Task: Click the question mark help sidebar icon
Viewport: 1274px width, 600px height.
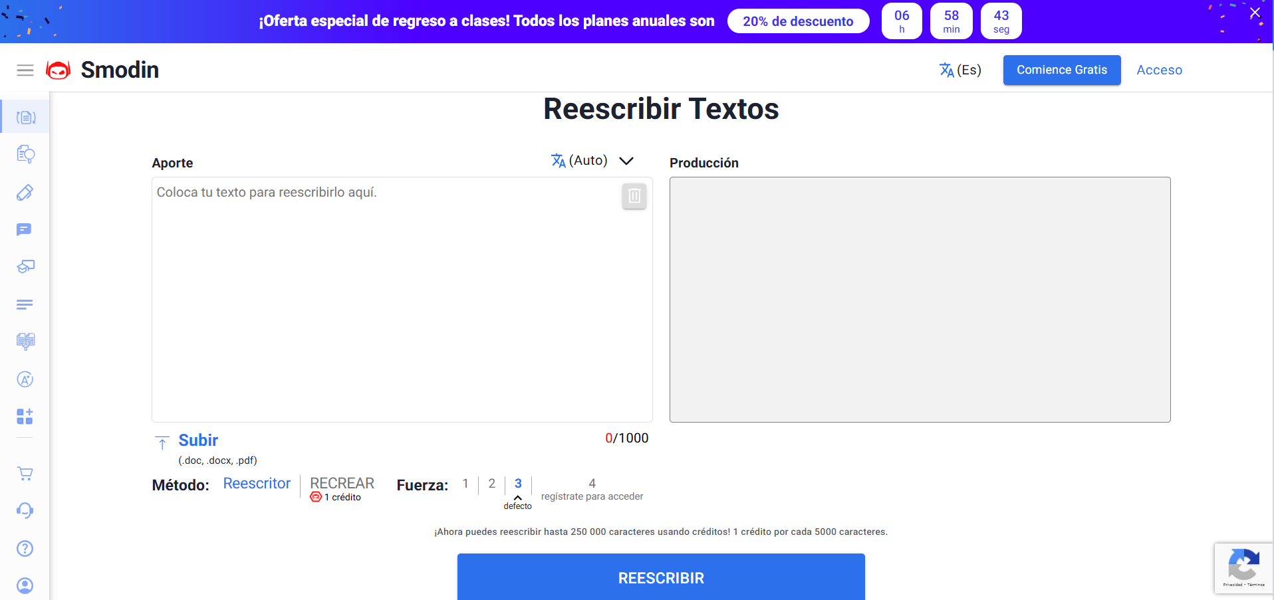Action: pos(25,548)
